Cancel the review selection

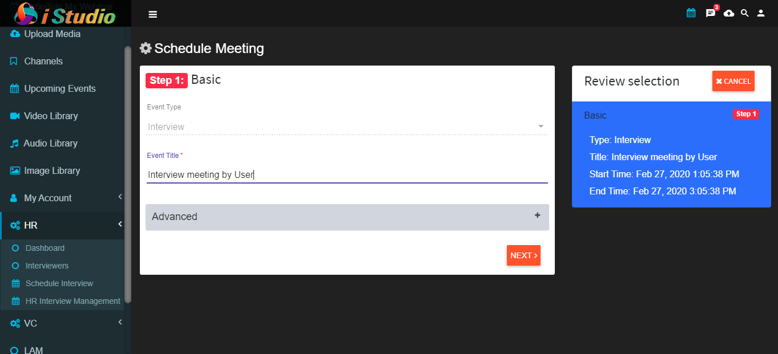[x=733, y=81]
